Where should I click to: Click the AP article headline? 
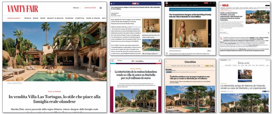coord(190,16)
